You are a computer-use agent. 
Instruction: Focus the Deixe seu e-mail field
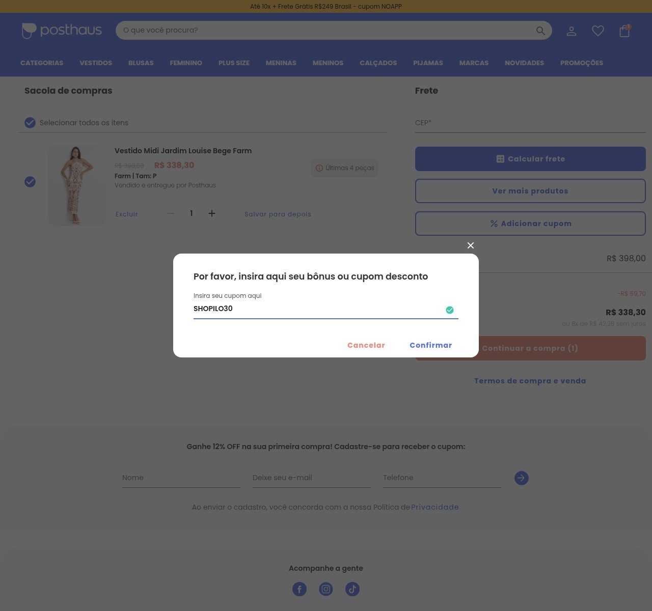click(312, 478)
